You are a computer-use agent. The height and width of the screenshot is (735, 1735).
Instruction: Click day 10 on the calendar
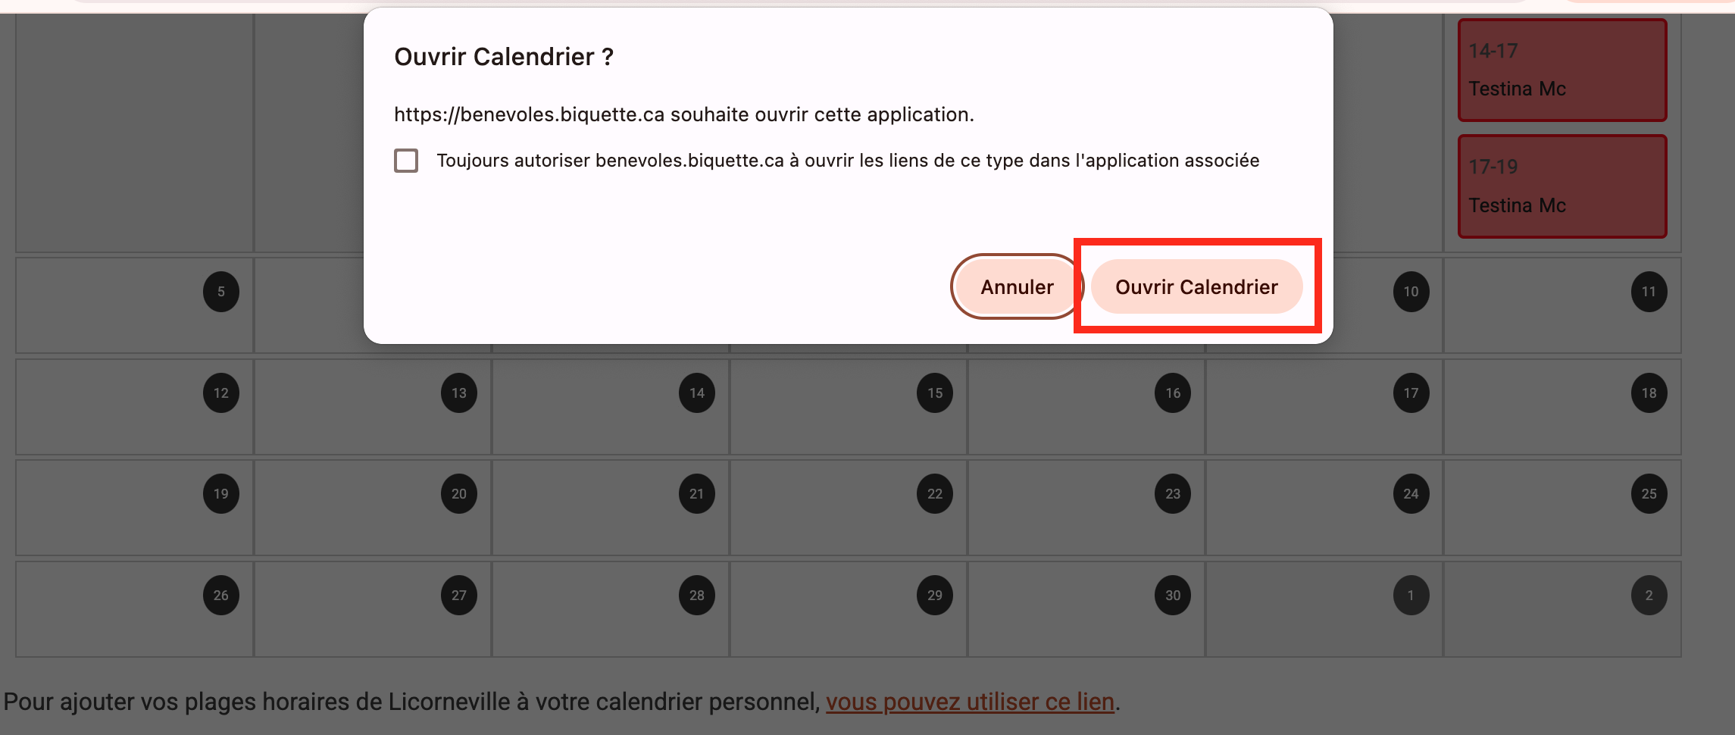[1410, 291]
